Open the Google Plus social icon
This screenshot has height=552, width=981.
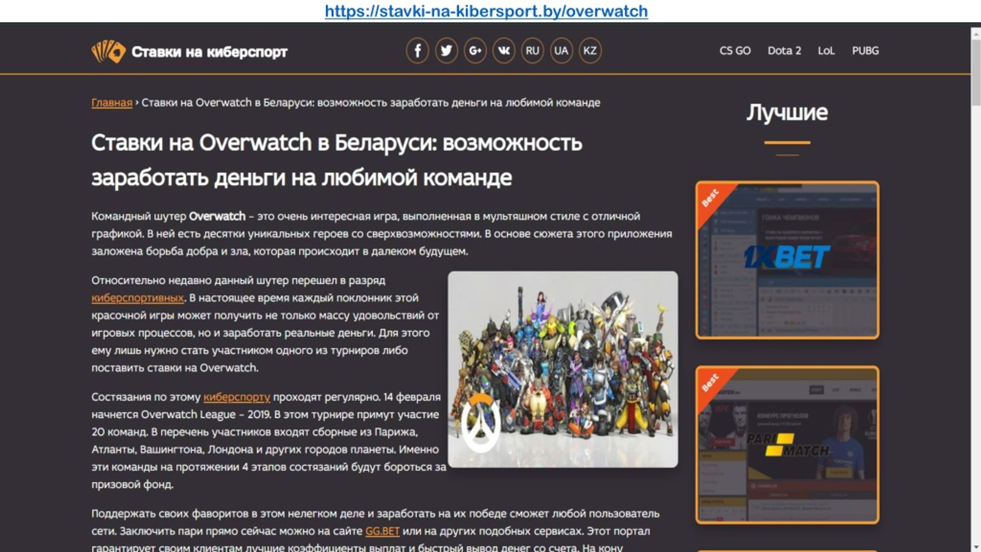(x=475, y=51)
